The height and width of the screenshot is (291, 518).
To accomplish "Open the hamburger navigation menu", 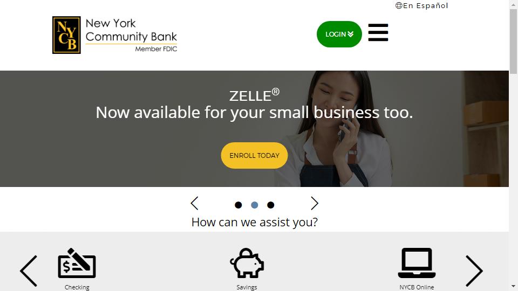I will pyautogui.click(x=378, y=32).
